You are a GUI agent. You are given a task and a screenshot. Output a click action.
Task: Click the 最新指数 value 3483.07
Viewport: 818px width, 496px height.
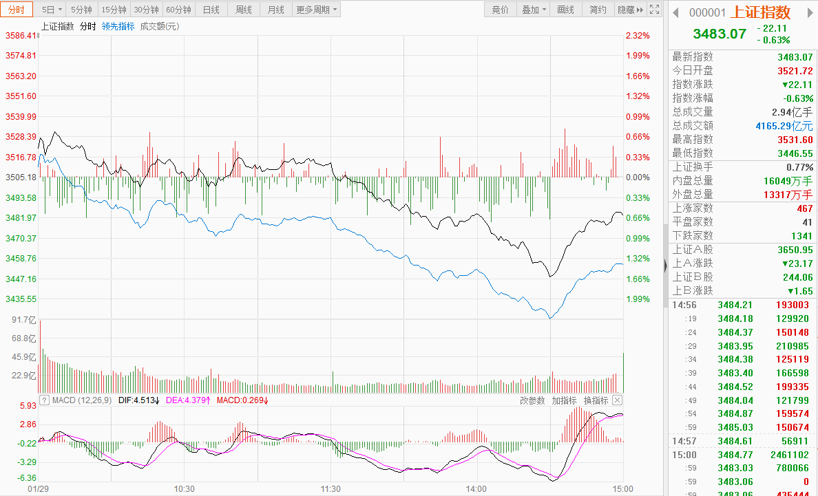pyautogui.click(x=795, y=57)
